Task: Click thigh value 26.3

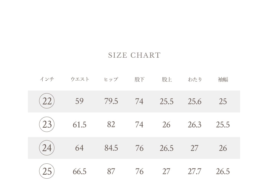Action: tap(195, 125)
